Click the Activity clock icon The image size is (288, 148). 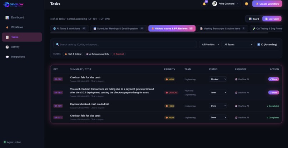click(x=7, y=47)
